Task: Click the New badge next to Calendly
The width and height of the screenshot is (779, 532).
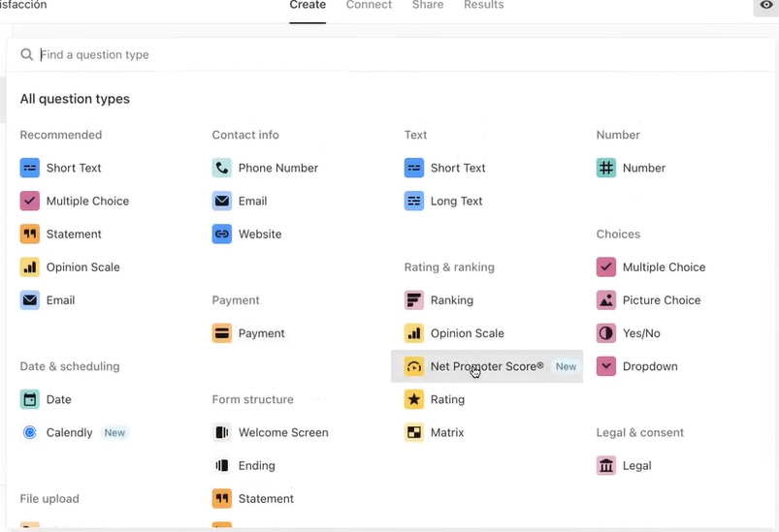Action: tap(114, 432)
